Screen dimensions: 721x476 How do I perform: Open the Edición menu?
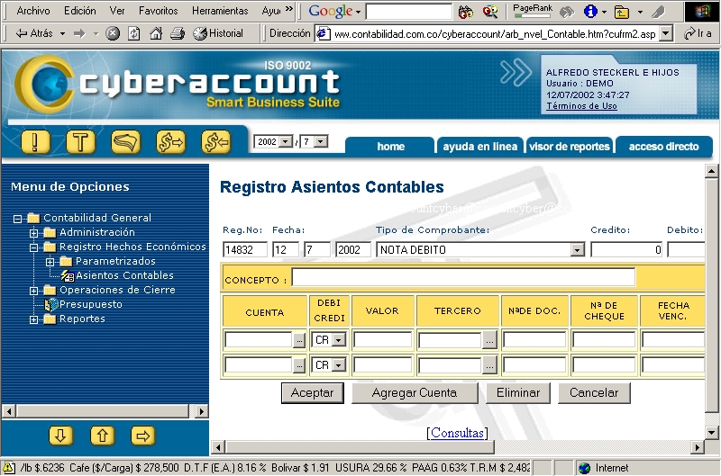click(x=80, y=11)
